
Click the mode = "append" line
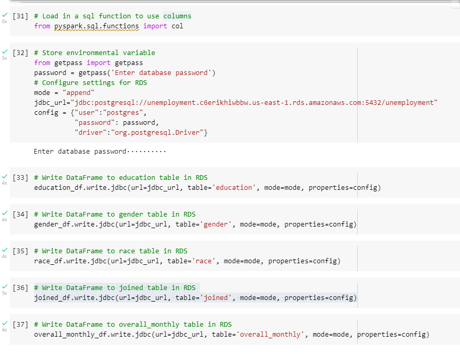(x=64, y=93)
